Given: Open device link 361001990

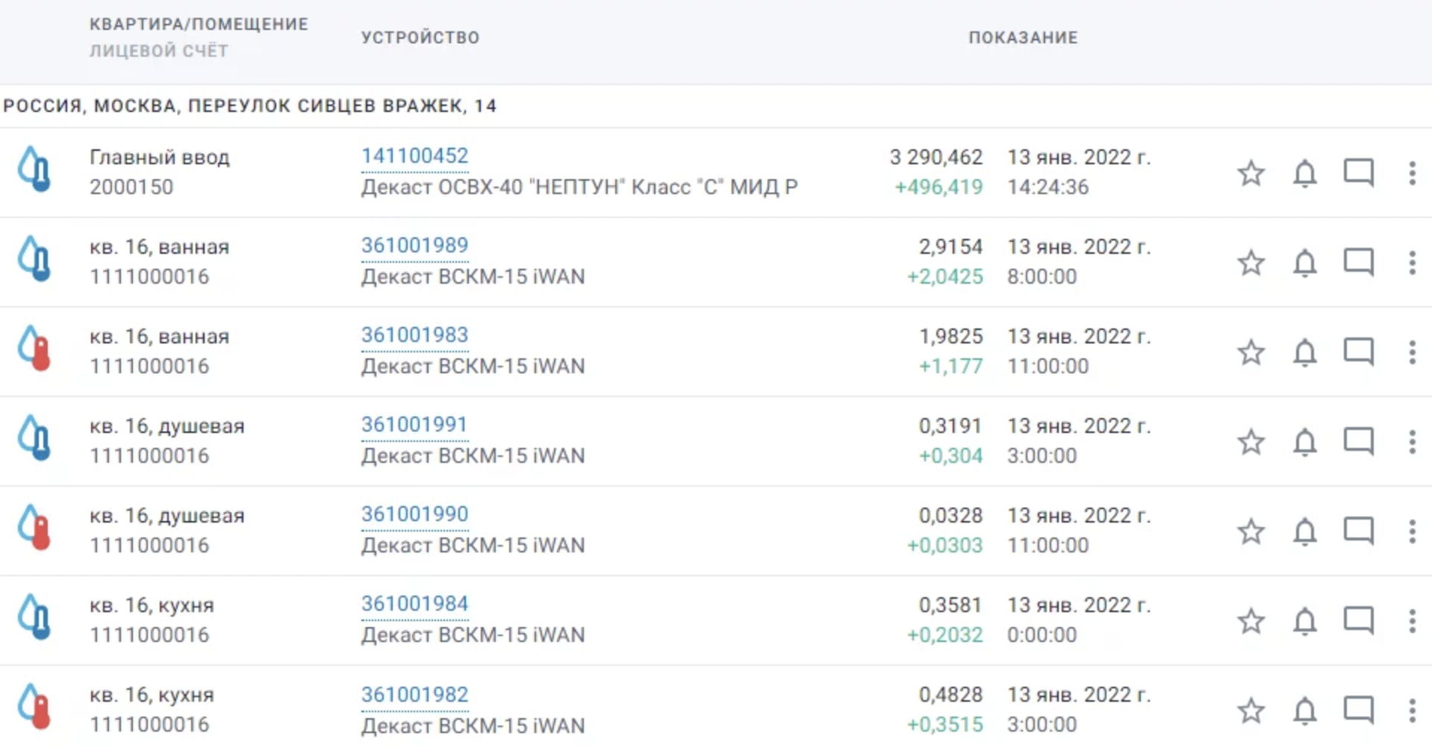Looking at the screenshot, I should tap(414, 514).
